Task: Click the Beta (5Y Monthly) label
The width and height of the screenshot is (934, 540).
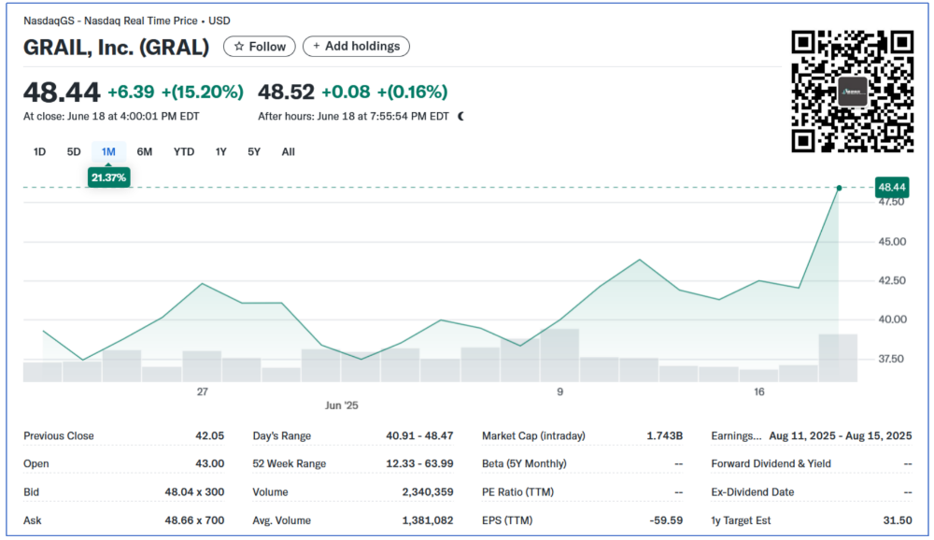Action: point(524,463)
